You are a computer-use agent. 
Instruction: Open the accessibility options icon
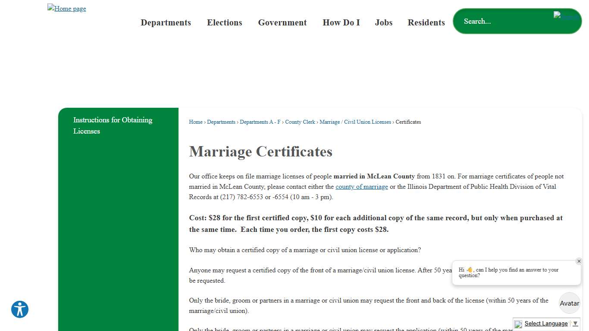[x=19, y=309]
